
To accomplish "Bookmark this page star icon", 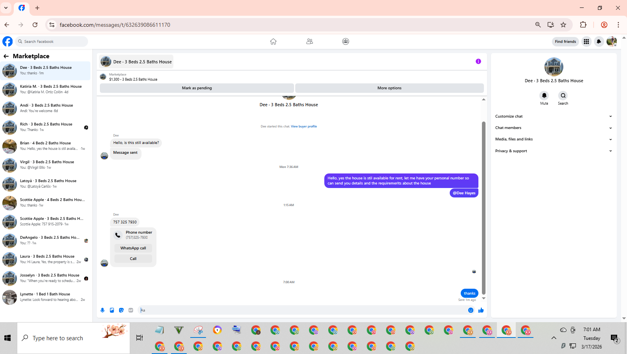I will tap(563, 25).
